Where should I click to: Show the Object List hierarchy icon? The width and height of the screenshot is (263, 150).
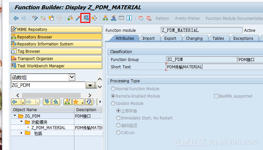105,18
